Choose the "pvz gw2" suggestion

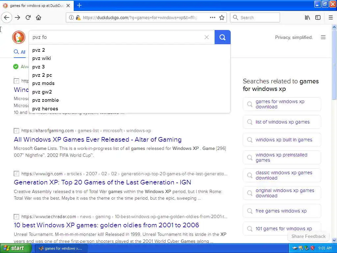130,92
